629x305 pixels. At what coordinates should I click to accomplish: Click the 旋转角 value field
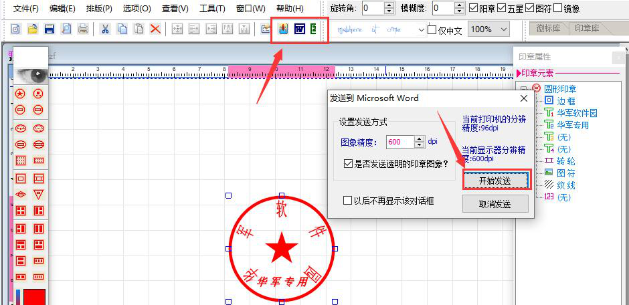pyautogui.click(x=373, y=8)
